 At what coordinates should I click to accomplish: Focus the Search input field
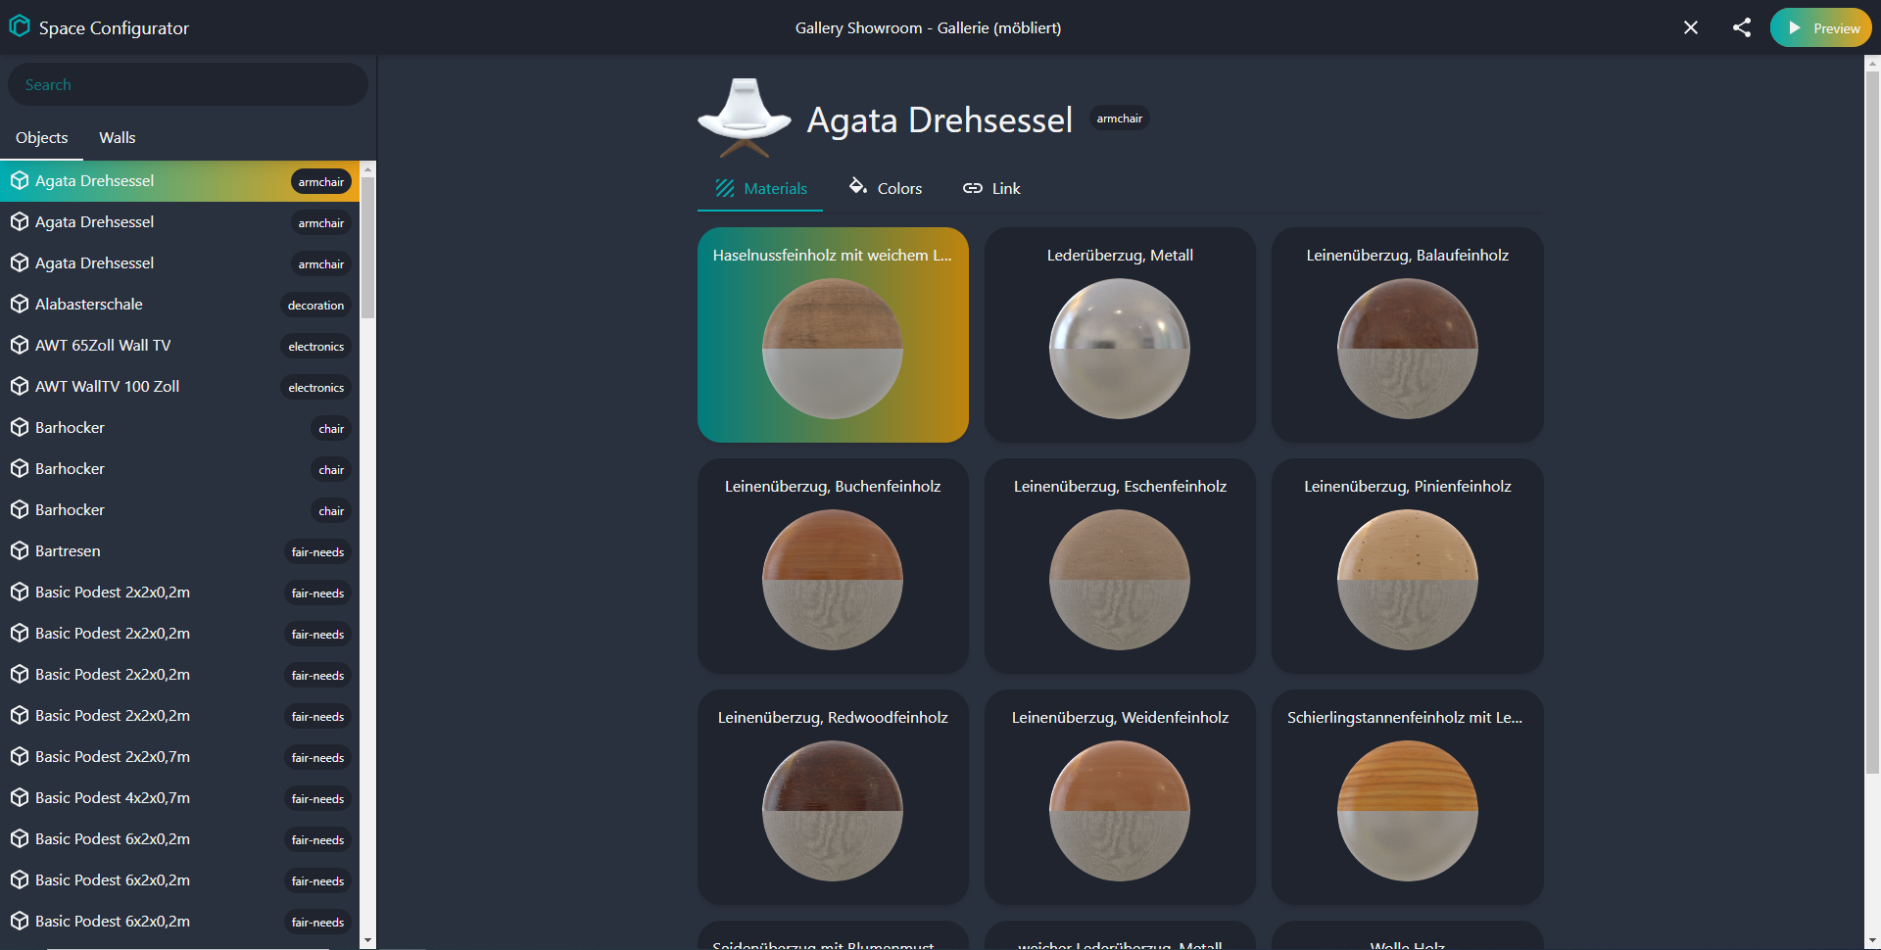coord(188,84)
